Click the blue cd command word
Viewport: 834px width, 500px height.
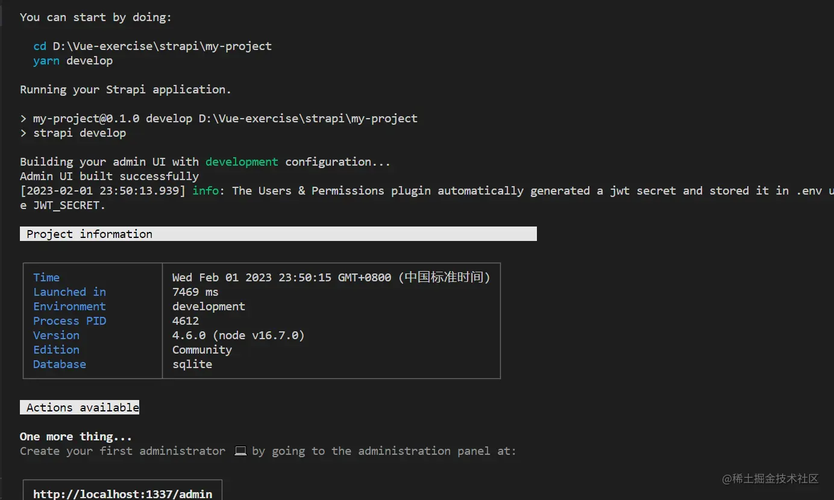pos(40,46)
